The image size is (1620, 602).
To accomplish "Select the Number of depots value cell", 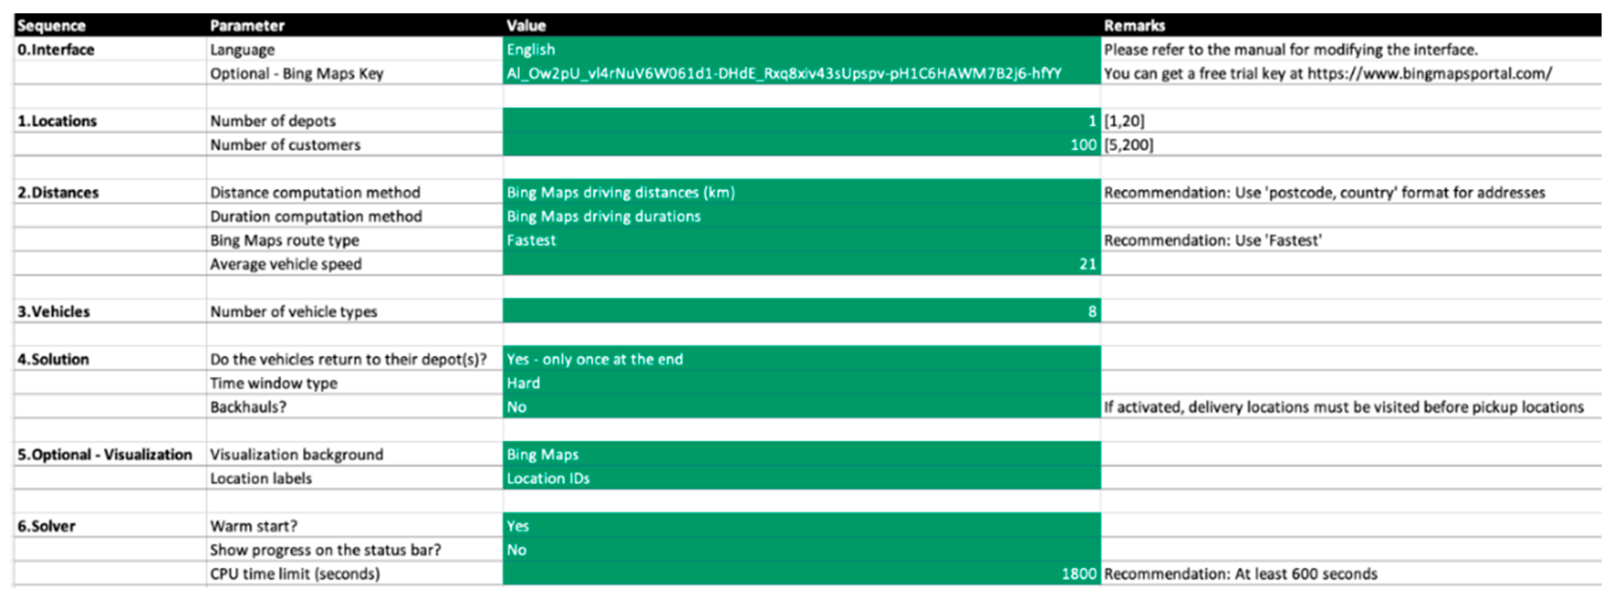I will coord(801,120).
